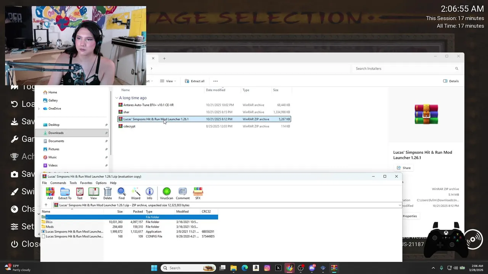Image resolution: width=488 pixels, height=274 pixels.
Task: Sort Explorer files by Type column
Action: click(x=246, y=90)
